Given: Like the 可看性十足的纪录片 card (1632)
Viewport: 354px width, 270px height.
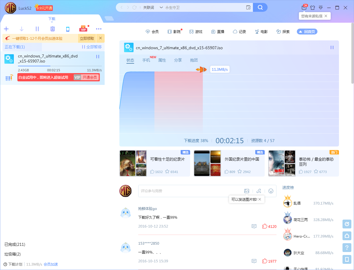Looking at the screenshot, I should coord(152,172).
